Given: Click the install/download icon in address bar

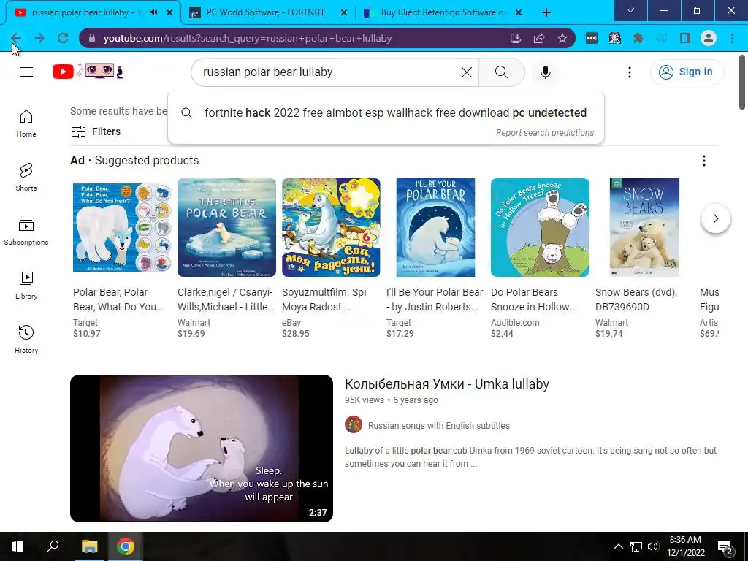Looking at the screenshot, I should tap(515, 38).
